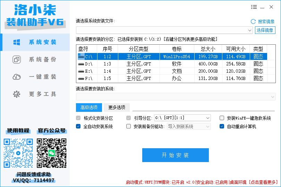281x187 pixels.
Task: Open the list menu icon in title bar
Action: 254,7
